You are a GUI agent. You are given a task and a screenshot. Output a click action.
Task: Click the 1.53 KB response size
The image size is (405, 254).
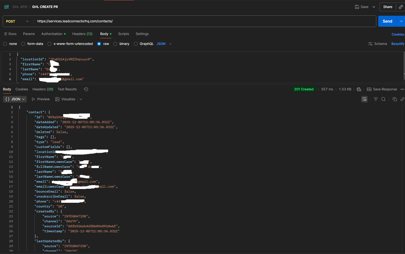pos(345,89)
